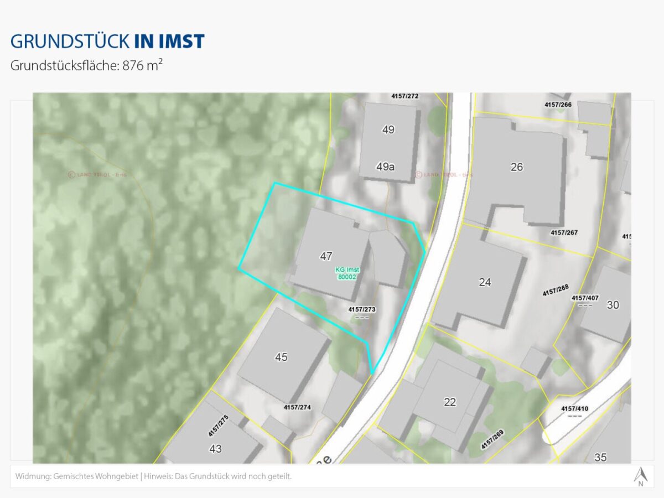This screenshot has width=664, height=498.
Task: Click parcel number 4157/273
Action: coord(362,310)
